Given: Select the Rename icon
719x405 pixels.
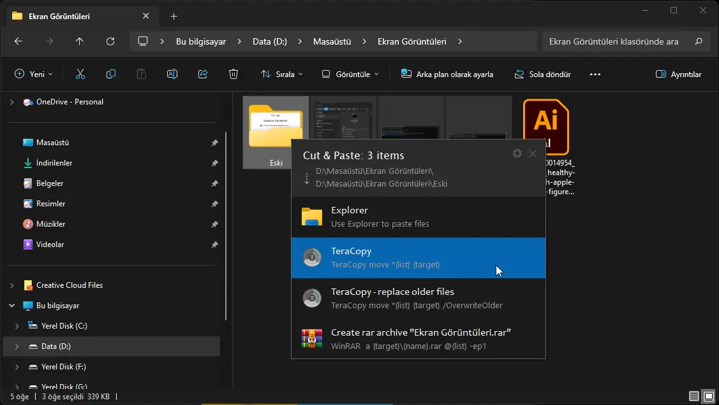Looking at the screenshot, I should (172, 74).
